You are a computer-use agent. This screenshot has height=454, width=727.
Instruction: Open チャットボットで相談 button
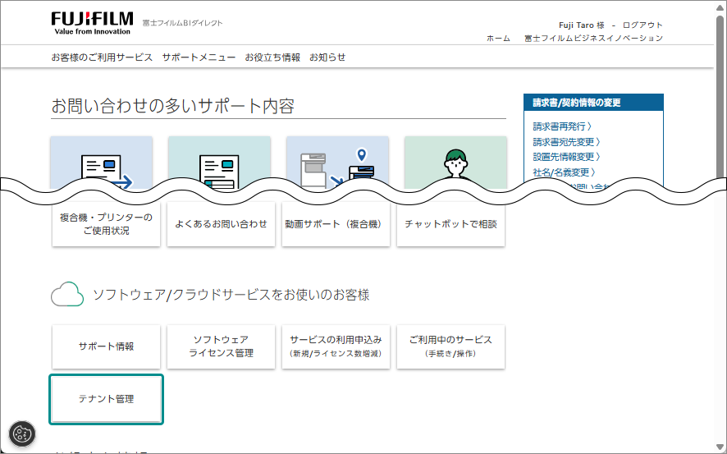point(450,224)
